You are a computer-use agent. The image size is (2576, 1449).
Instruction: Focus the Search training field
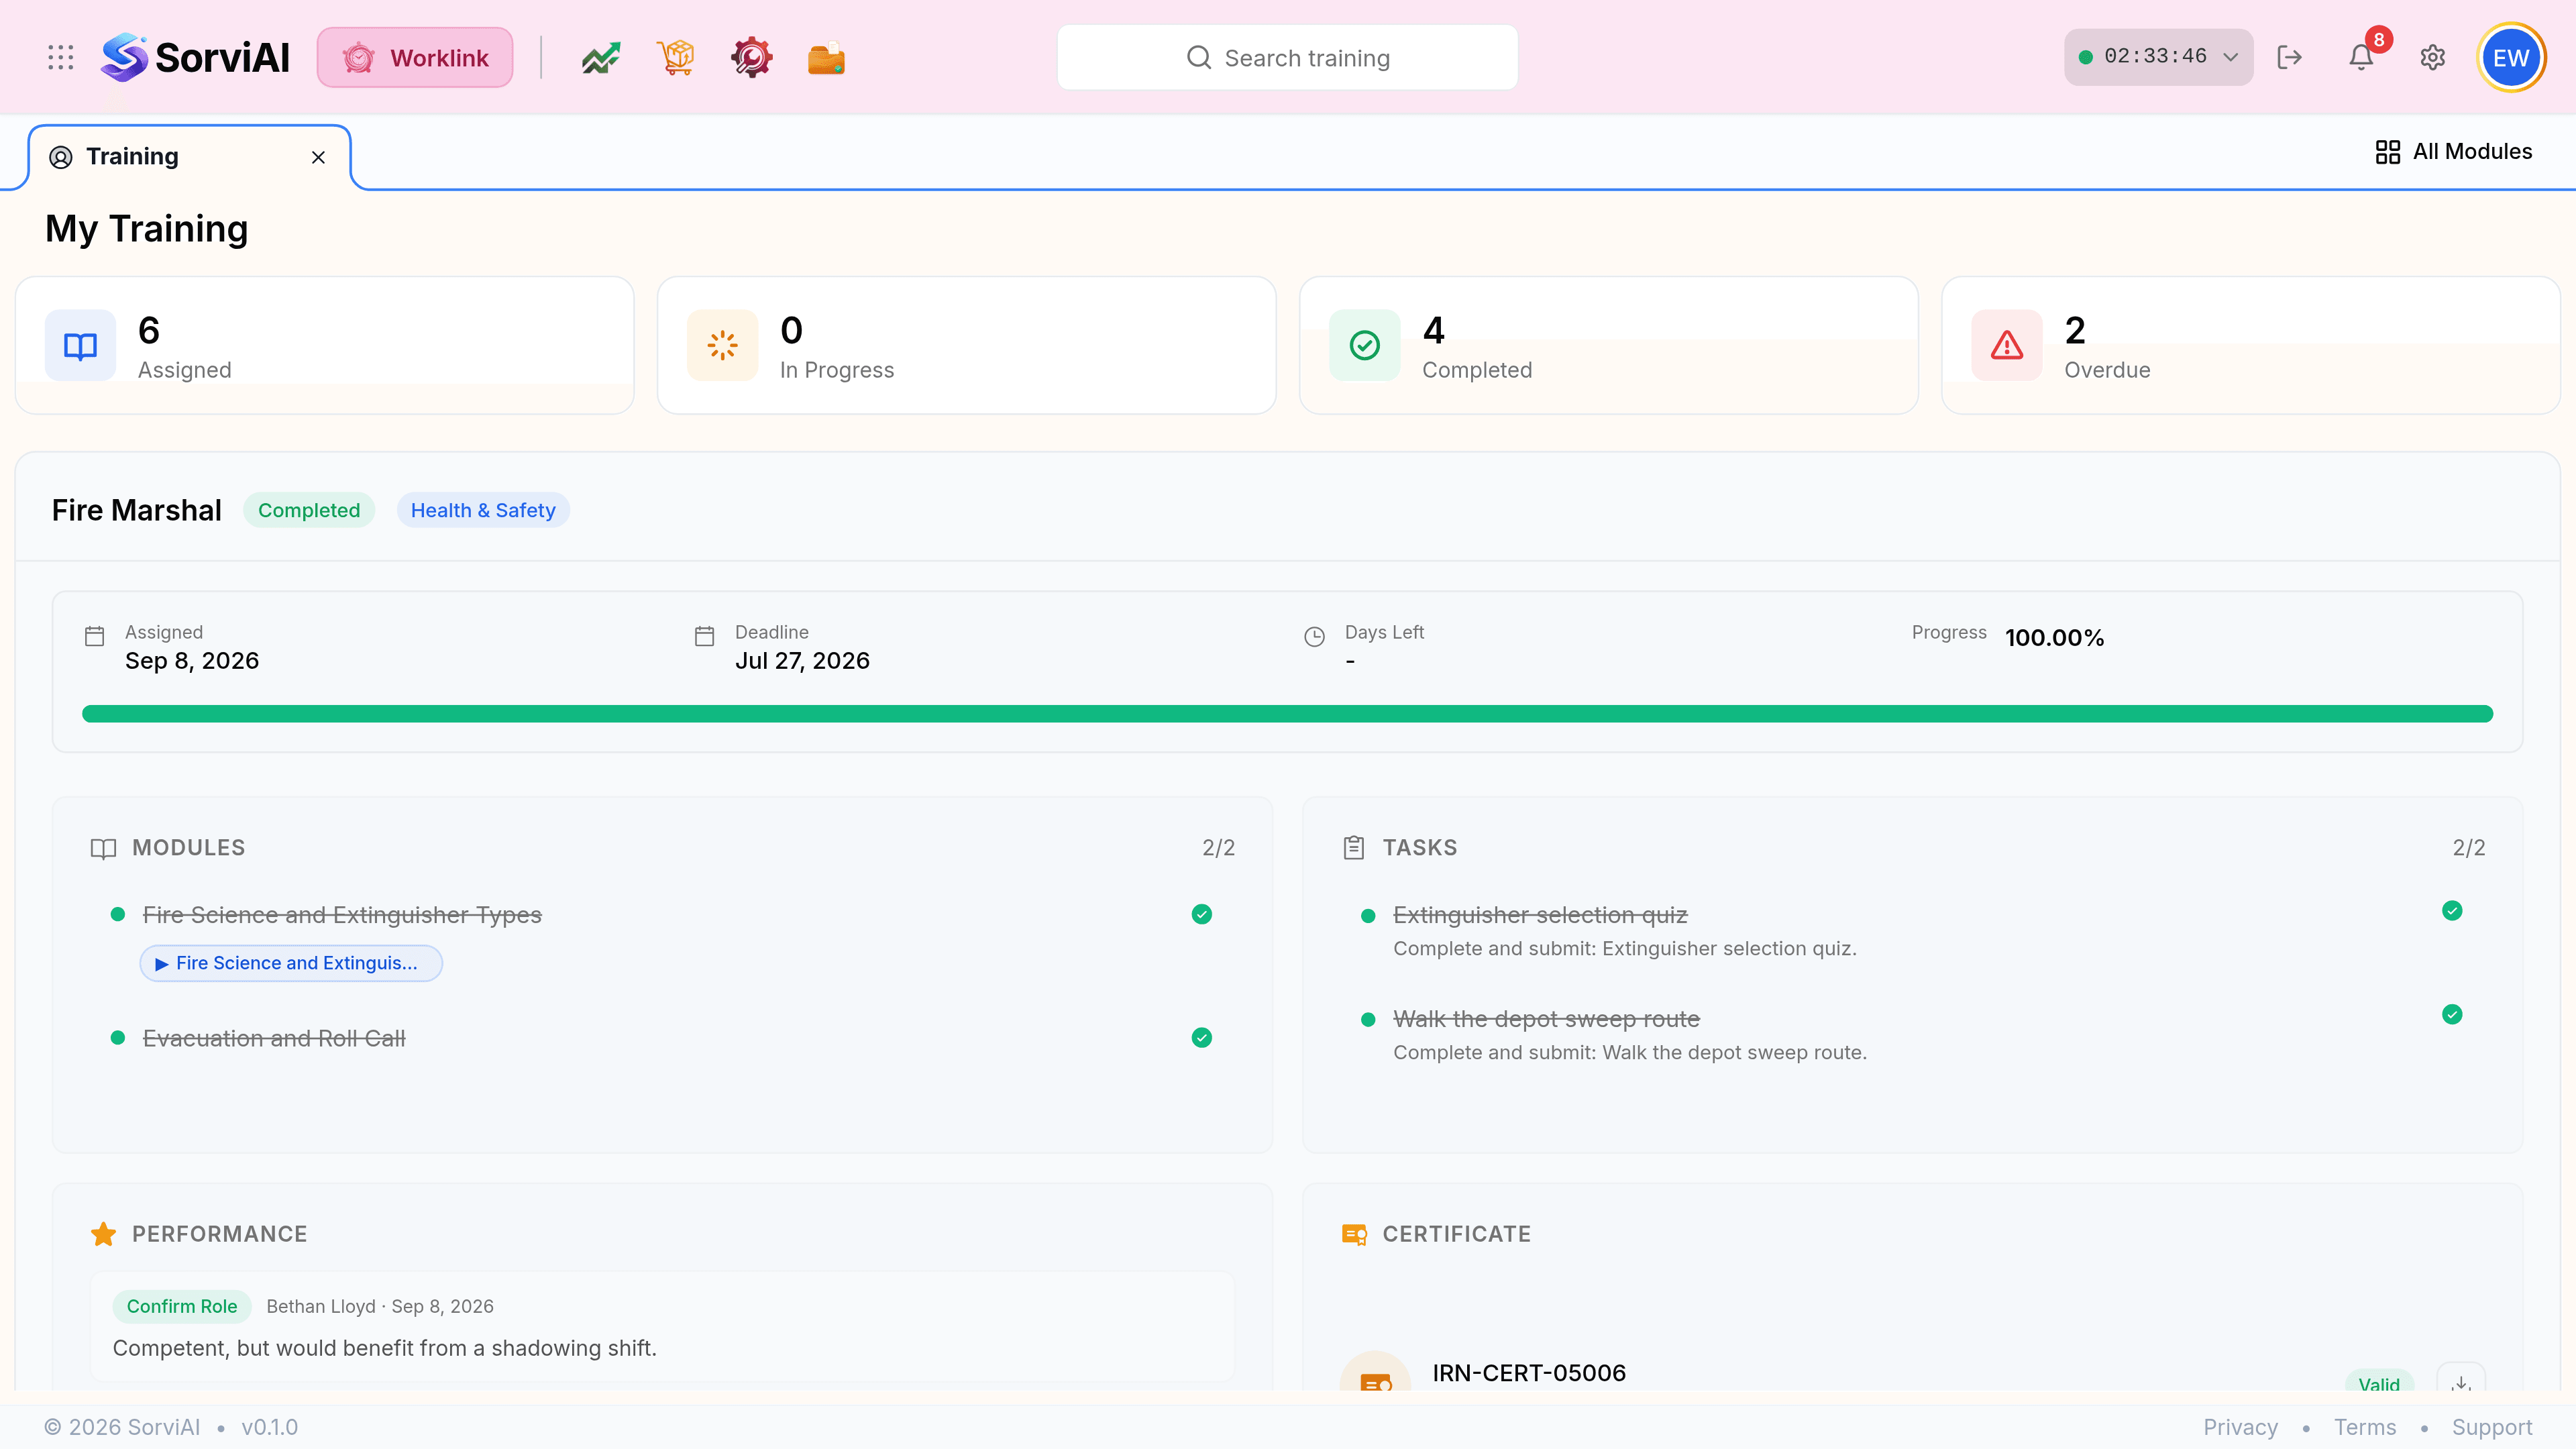[1287, 57]
